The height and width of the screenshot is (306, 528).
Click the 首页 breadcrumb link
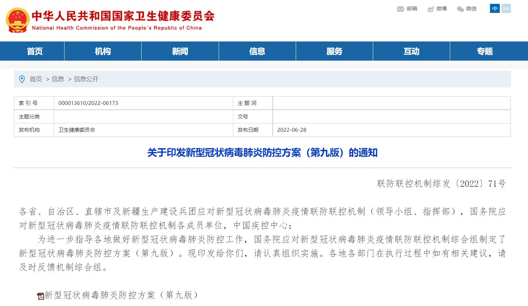click(x=36, y=79)
